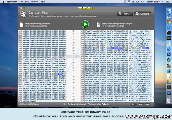This screenshot has width=172, height=120.
Task: Select difference row 134
Action: coord(73,65)
